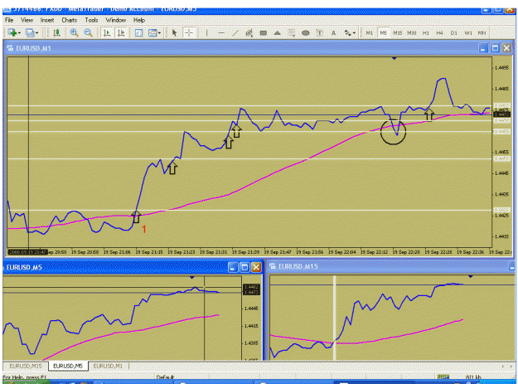Click the Profiles icon
Screen dimensions: 518x384
[x=30, y=32]
